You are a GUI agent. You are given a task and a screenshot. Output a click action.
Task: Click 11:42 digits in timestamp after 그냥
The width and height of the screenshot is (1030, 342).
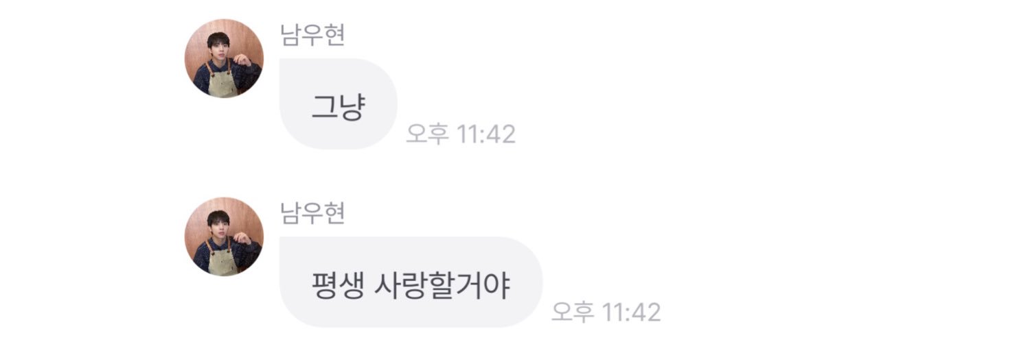(487, 134)
